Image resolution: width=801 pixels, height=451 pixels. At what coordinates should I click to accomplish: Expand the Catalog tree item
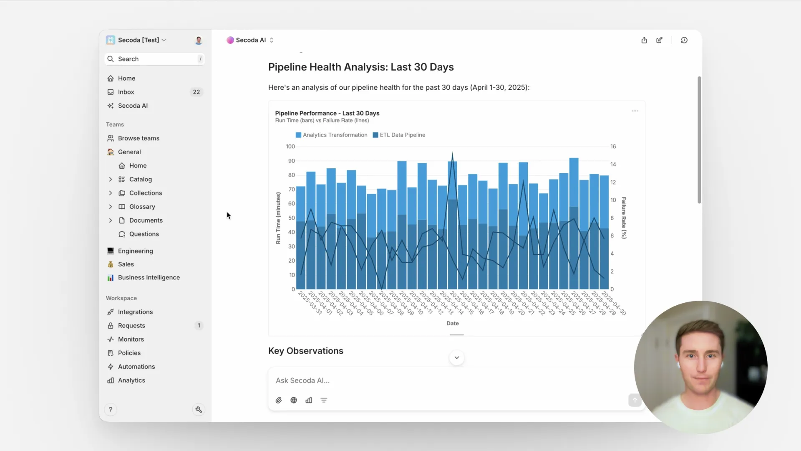pyautogui.click(x=111, y=179)
